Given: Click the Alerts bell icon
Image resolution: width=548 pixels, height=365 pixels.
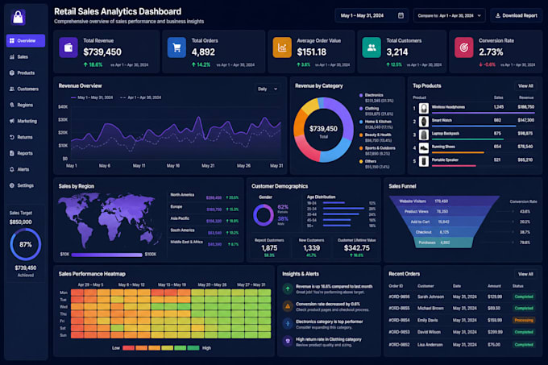Looking at the screenshot, I should pyautogui.click(x=12, y=169).
